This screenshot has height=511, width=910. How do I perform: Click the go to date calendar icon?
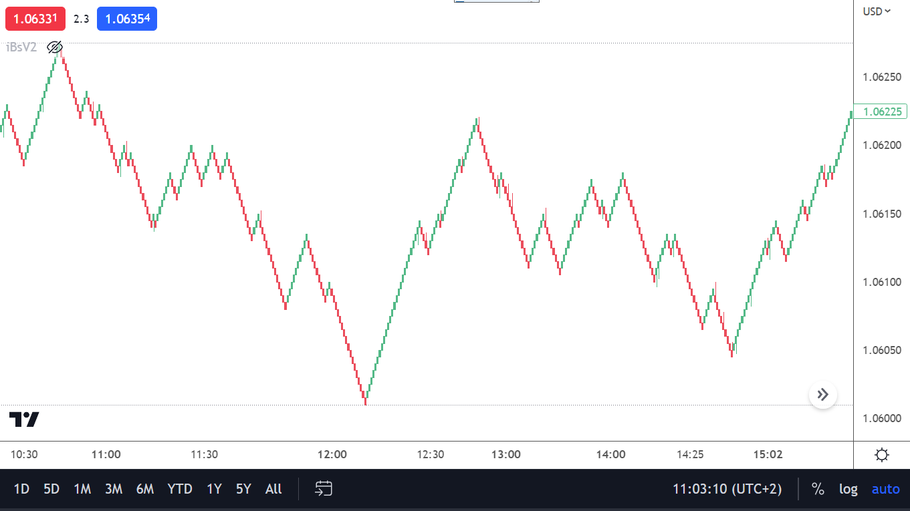(324, 489)
